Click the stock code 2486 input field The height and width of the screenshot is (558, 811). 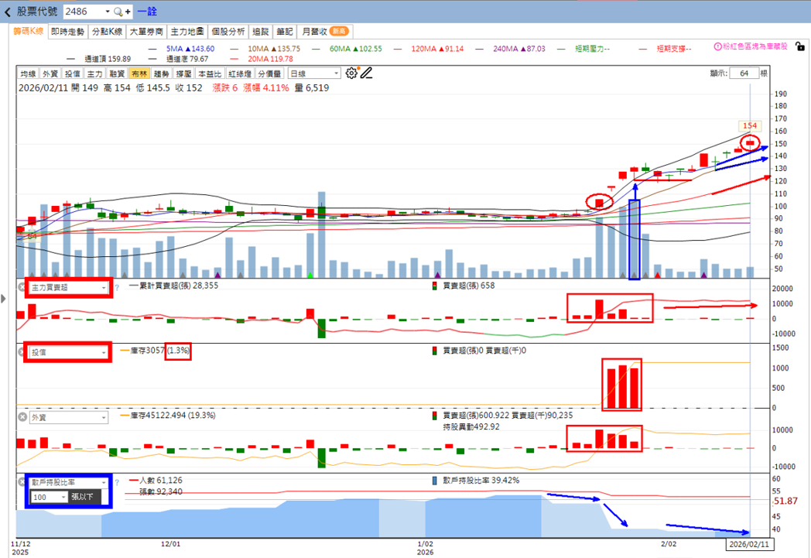tap(84, 12)
